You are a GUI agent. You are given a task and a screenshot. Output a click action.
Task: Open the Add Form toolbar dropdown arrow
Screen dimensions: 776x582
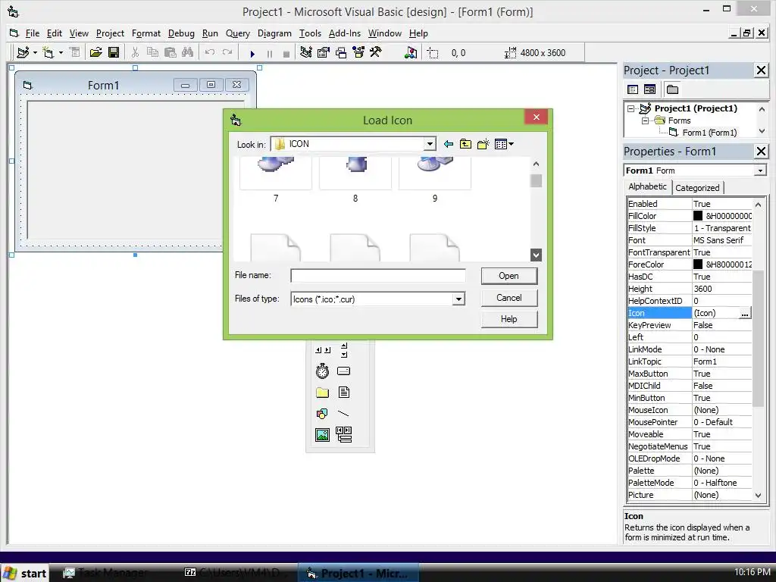point(61,52)
